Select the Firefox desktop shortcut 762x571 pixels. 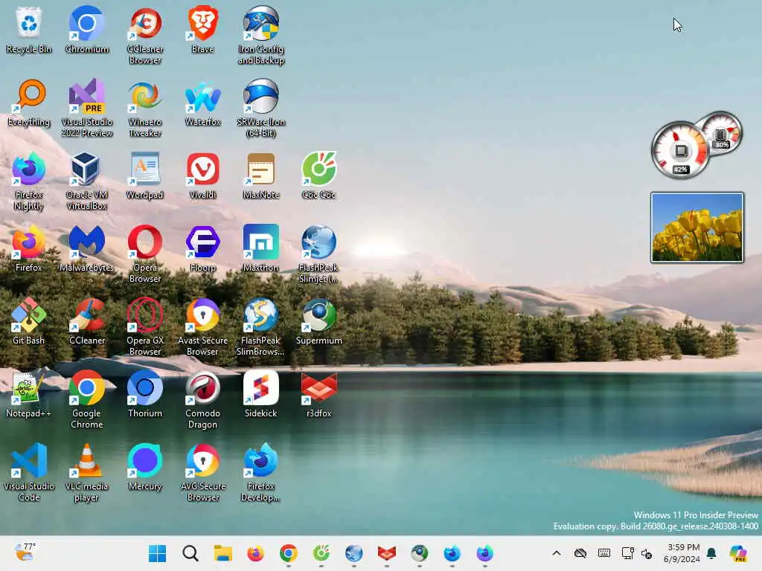[29, 248]
